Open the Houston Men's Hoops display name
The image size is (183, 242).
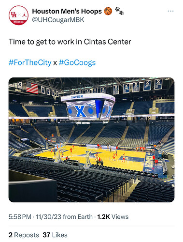[67, 11]
